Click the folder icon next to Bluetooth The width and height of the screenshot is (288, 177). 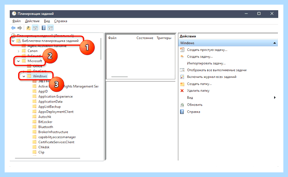tap(34, 127)
